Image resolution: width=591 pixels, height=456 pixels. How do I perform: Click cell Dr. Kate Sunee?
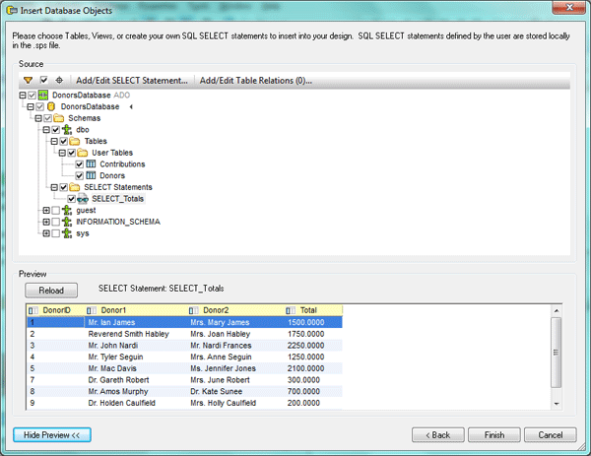click(x=217, y=391)
